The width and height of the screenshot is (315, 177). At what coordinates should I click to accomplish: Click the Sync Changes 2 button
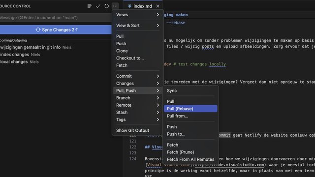tap(56, 29)
